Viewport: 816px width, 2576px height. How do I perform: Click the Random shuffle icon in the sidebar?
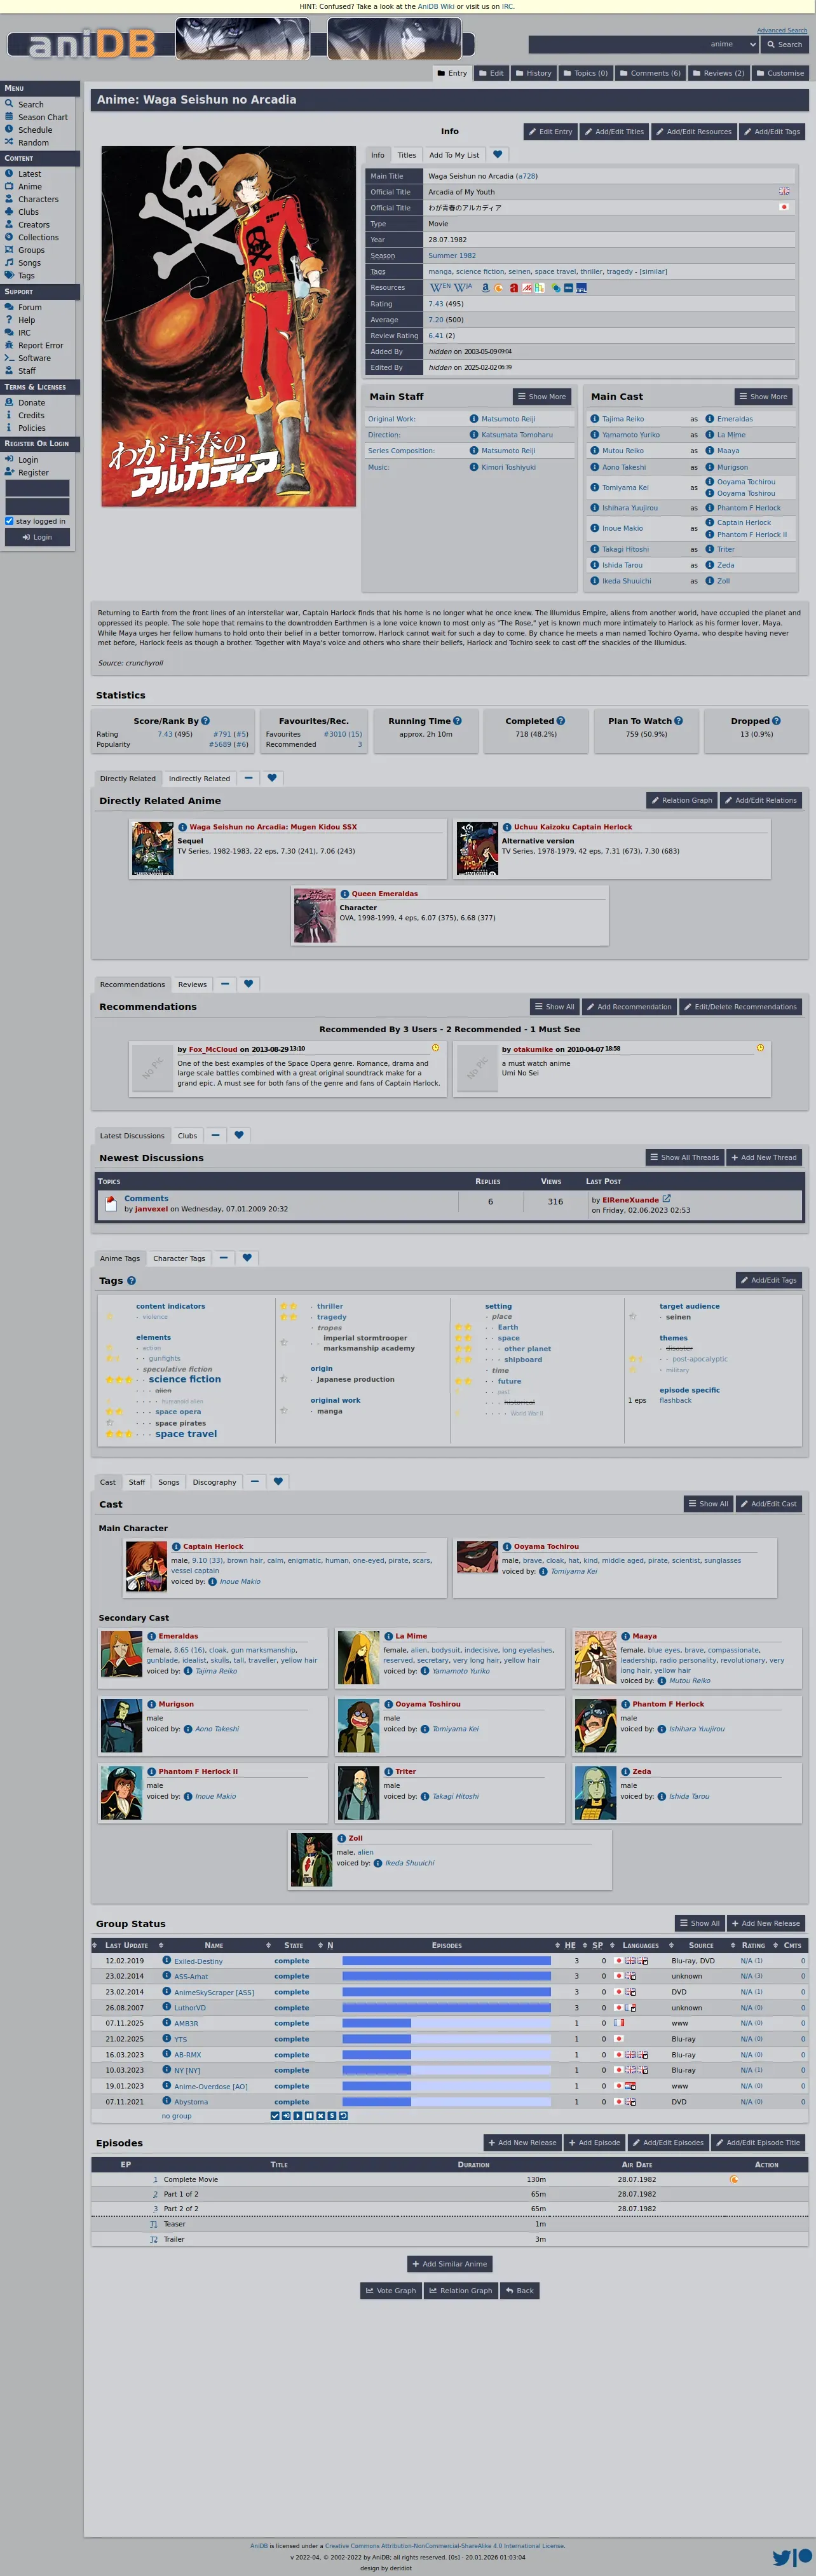click(9, 142)
